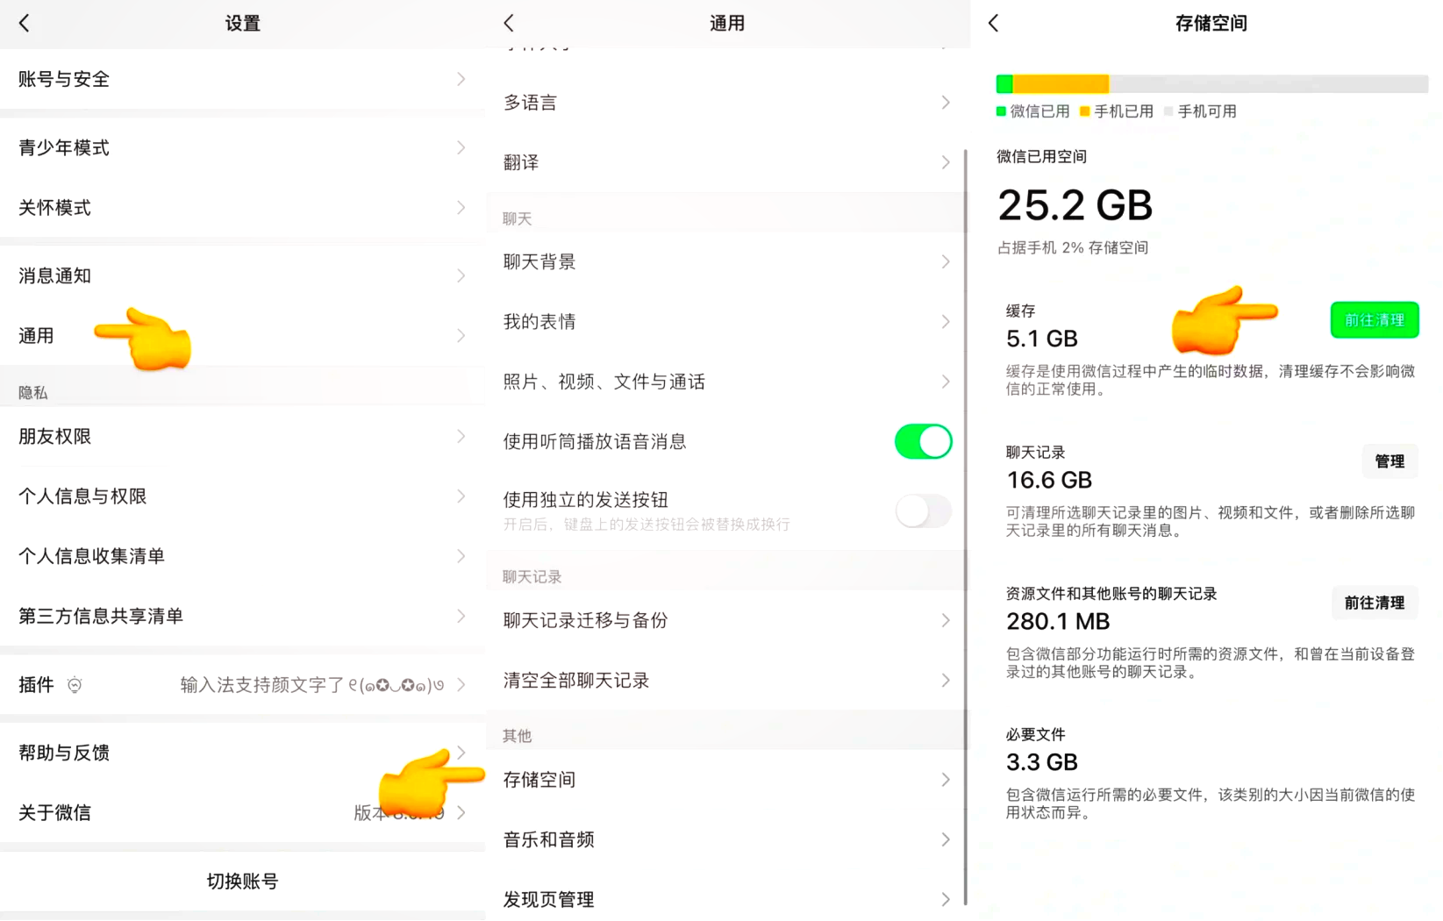Click the 通用 screen vertical scrollbar
Screen dimensions: 1443x921
pos(966,526)
